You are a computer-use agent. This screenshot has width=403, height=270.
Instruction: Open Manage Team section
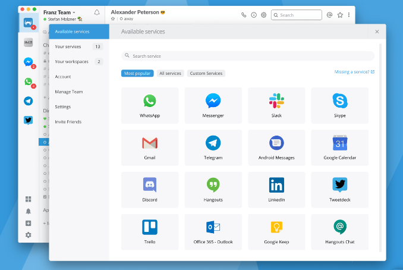point(79,92)
